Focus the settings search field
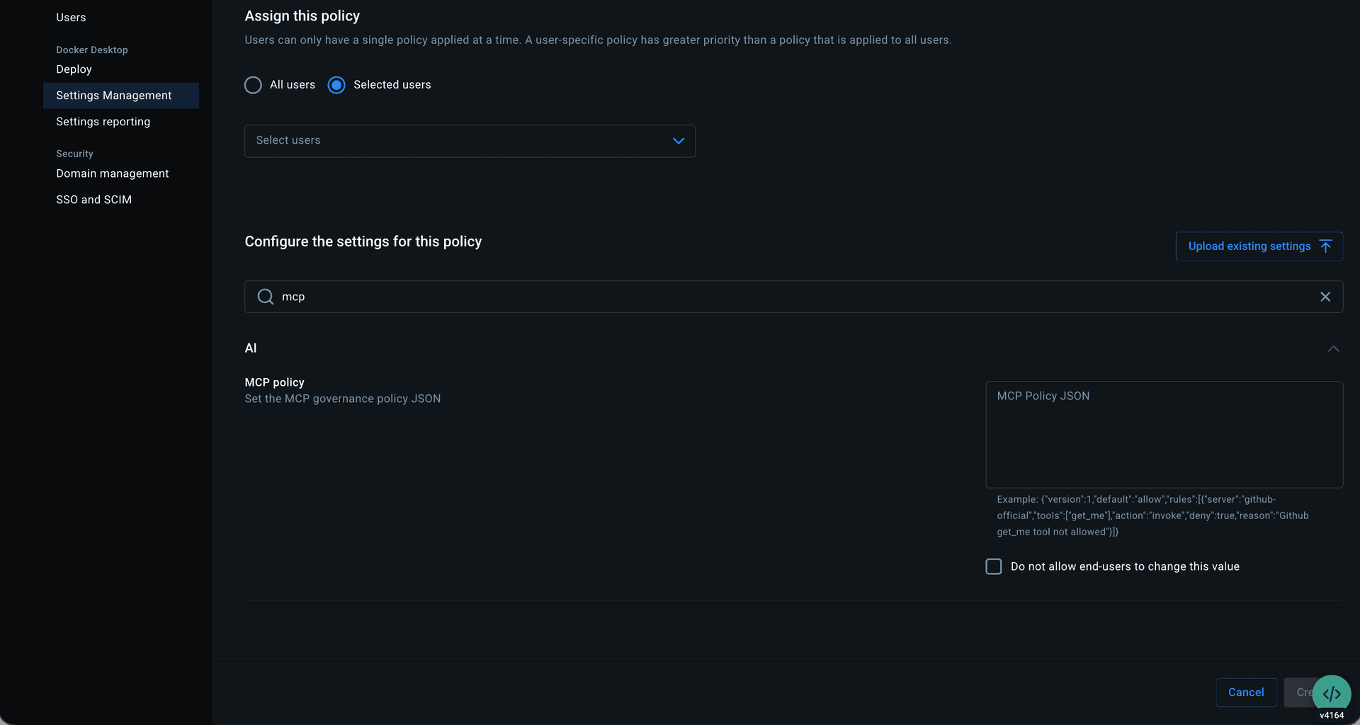 [779, 297]
